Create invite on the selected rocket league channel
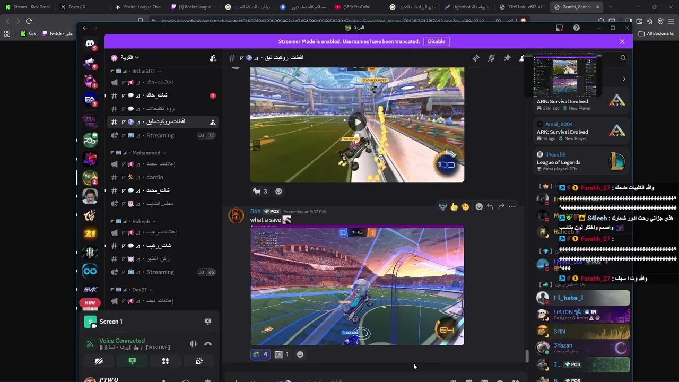The width and height of the screenshot is (679, 382). click(213, 122)
